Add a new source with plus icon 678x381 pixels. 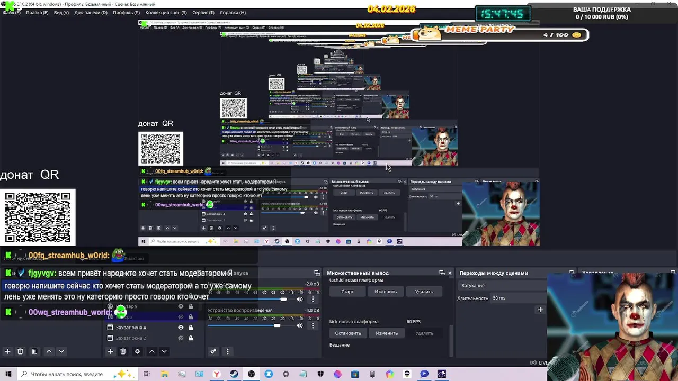pos(110,351)
